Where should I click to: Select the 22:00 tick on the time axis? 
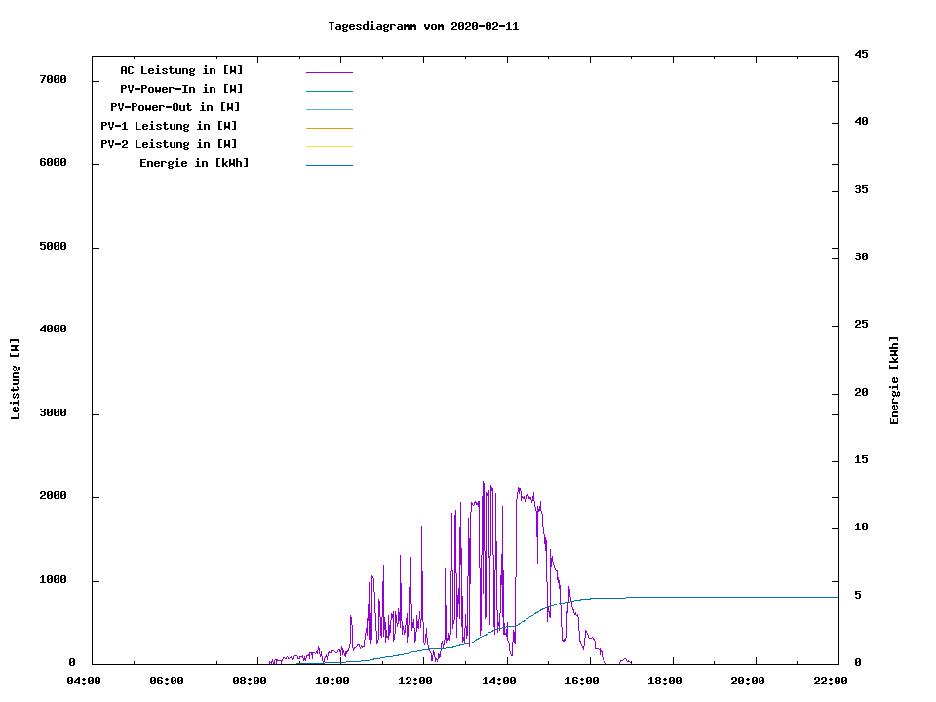click(x=831, y=681)
